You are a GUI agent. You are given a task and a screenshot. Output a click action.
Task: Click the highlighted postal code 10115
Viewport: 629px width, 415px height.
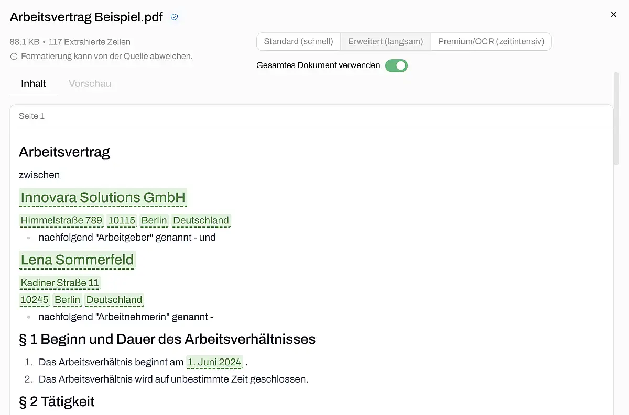tap(122, 220)
